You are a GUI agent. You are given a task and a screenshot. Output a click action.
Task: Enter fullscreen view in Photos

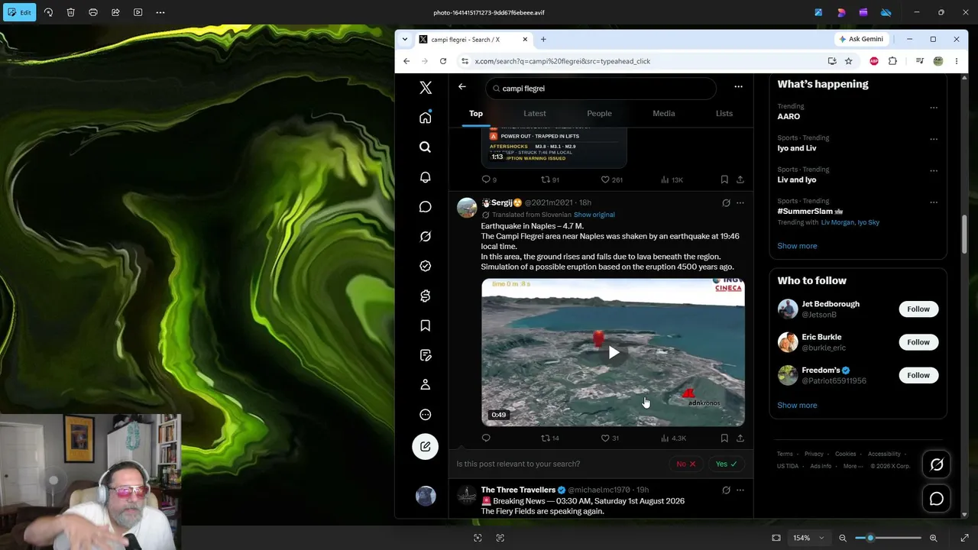click(964, 538)
